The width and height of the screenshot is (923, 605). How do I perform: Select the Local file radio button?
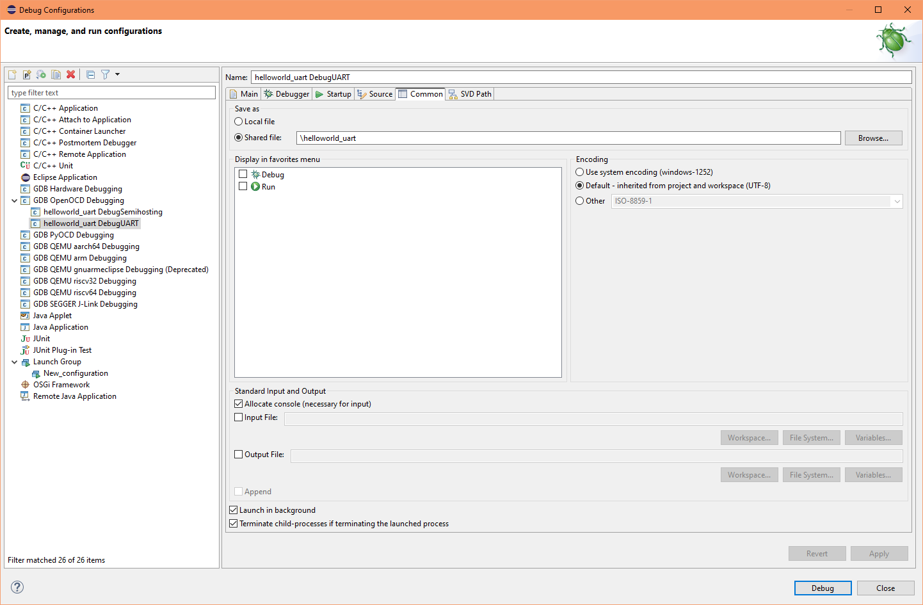(239, 122)
